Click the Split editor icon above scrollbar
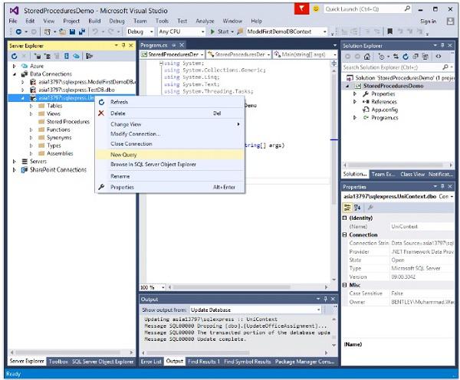The height and width of the screenshot is (380, 460). pyautogui.click(x=333, y=63)
